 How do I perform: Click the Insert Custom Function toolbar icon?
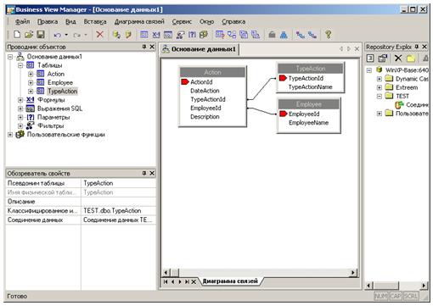(x=204, y=35)
